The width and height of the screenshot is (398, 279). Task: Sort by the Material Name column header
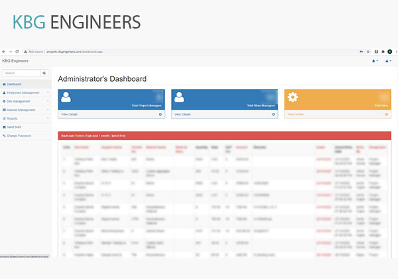pyautogui.click(x=156, y=147)
